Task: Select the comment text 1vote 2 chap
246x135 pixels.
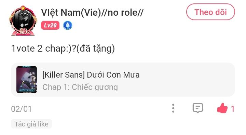Action: coord(39,48)
